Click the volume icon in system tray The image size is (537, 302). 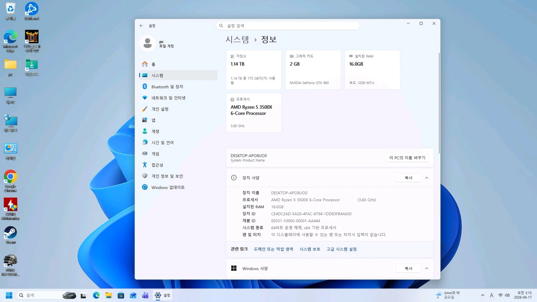[x=507, y=296]
